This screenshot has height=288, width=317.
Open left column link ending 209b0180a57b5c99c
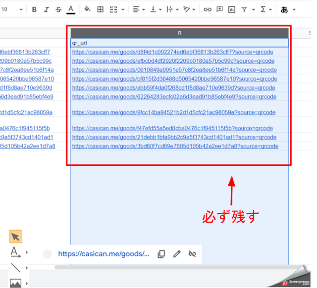[26, 61]
